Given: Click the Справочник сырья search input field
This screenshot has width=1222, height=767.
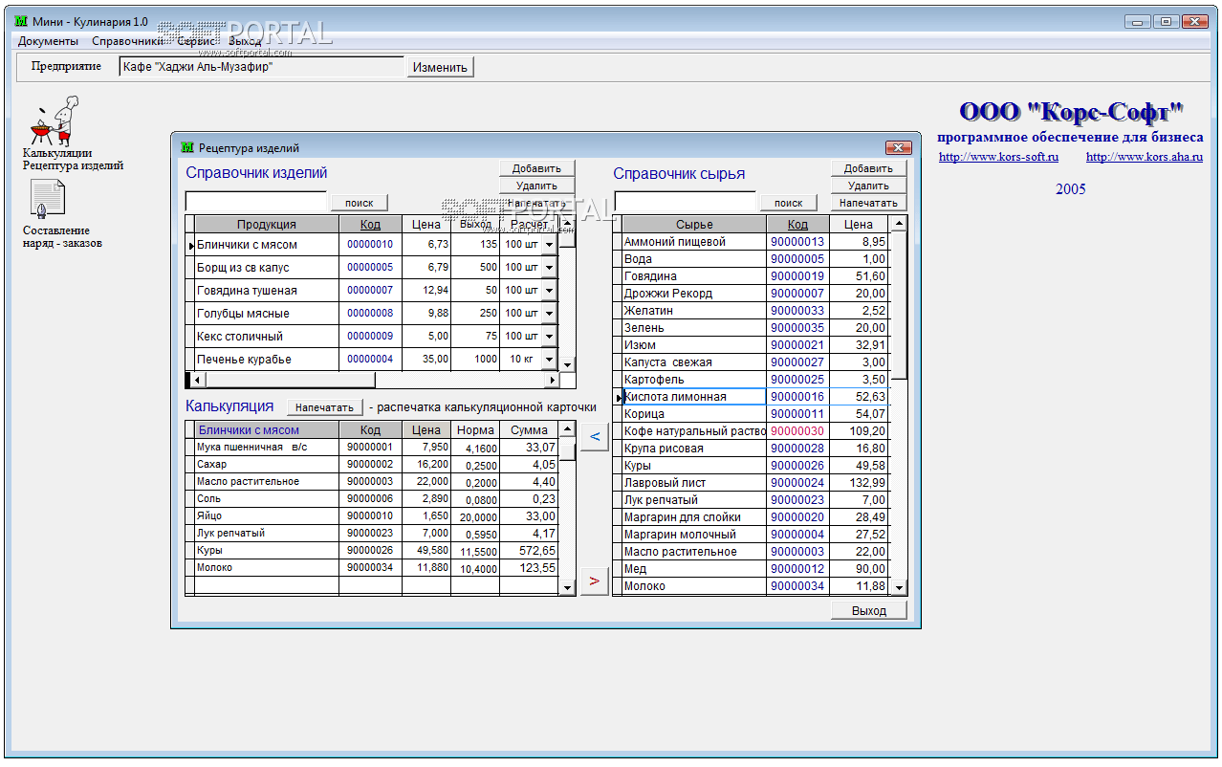Looking at the screenshot, I should point(685,203).
